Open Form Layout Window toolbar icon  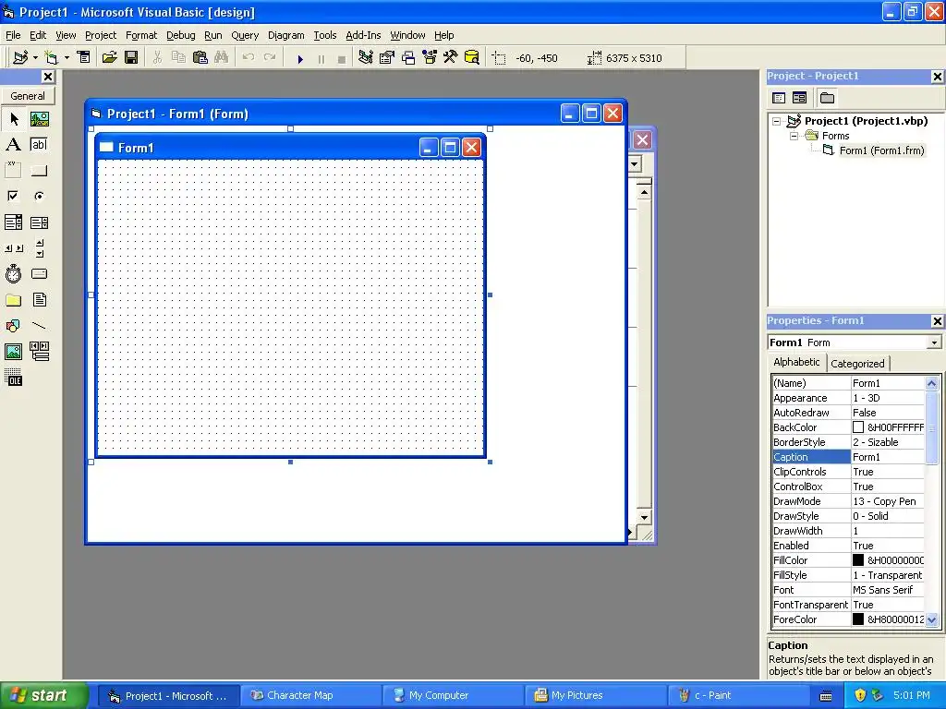click(x=408, y=57)
